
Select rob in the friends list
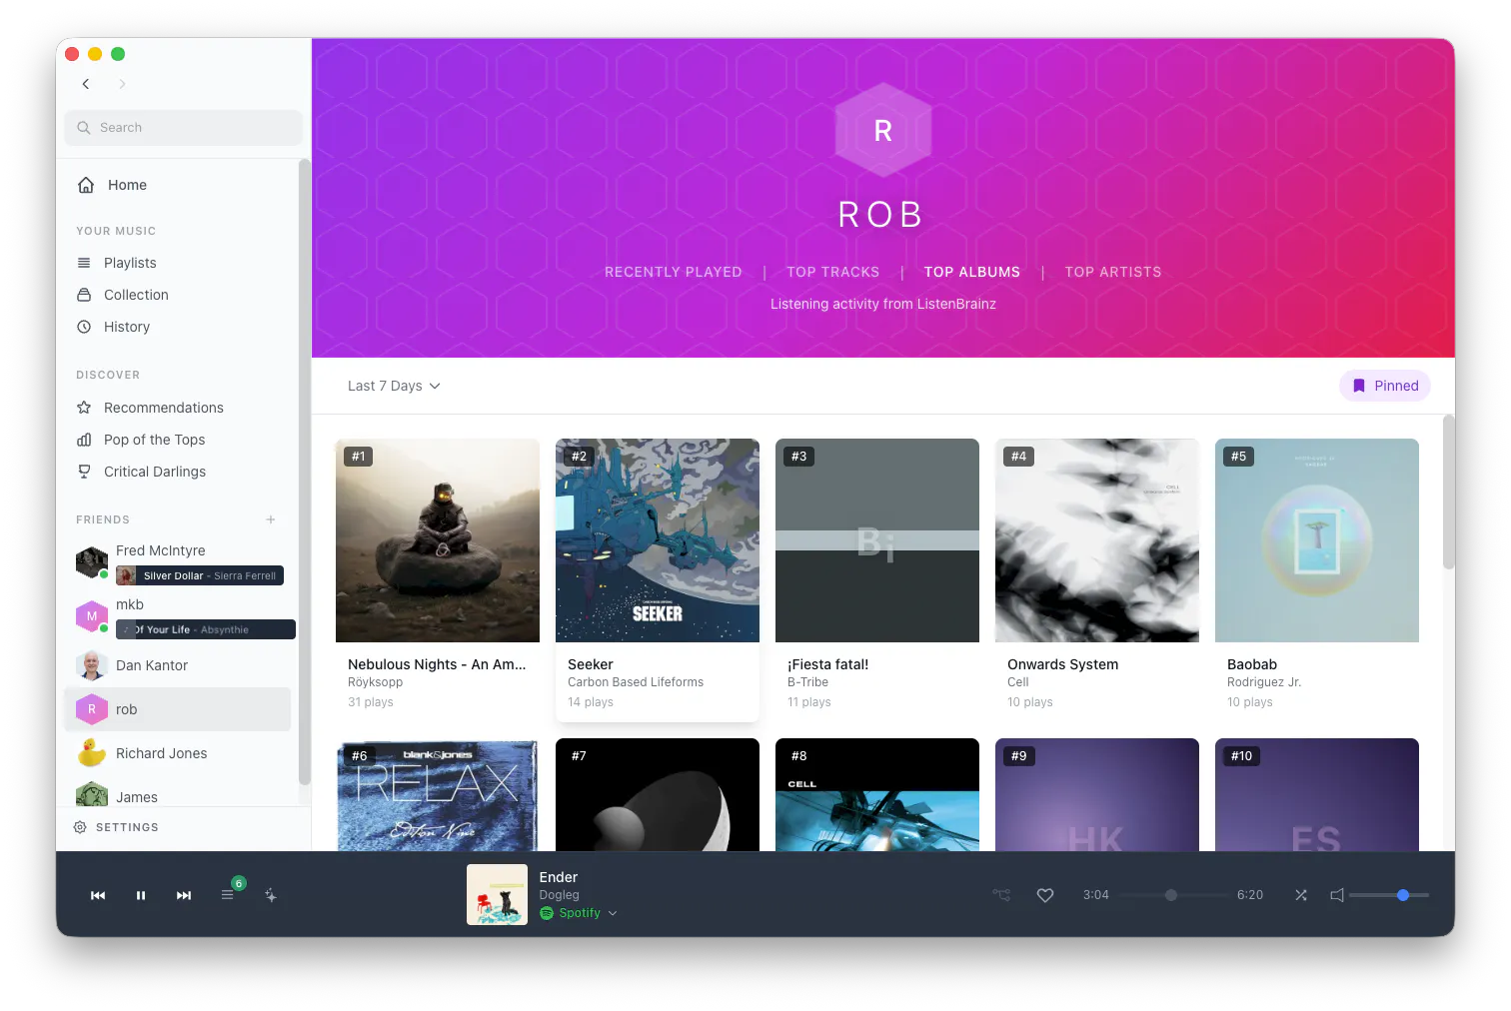[178, 709]
